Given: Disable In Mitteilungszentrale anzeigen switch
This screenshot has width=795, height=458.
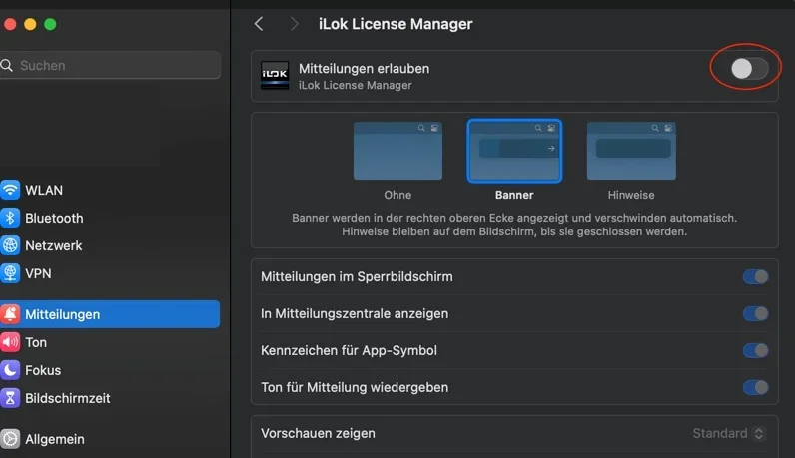Looking at the screenshot, I should 755,313.
